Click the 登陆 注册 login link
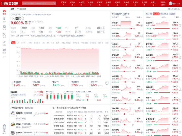Viewport: 182px width, 136px height. point(176,4)
